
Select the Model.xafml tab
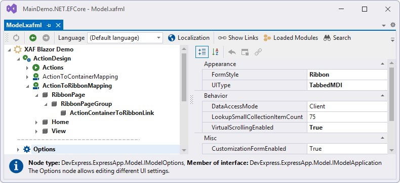pos(24,25)
